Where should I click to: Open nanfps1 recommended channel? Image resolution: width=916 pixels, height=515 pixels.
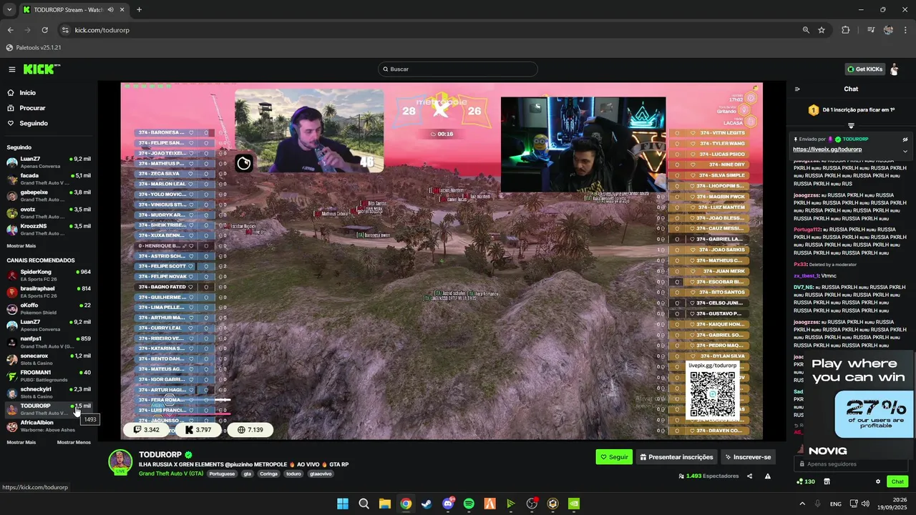(49, 342)
